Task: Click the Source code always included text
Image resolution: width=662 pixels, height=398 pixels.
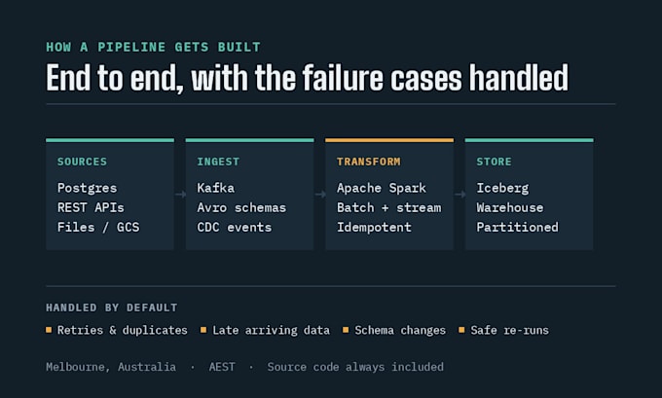Action: tap(355, 367)
